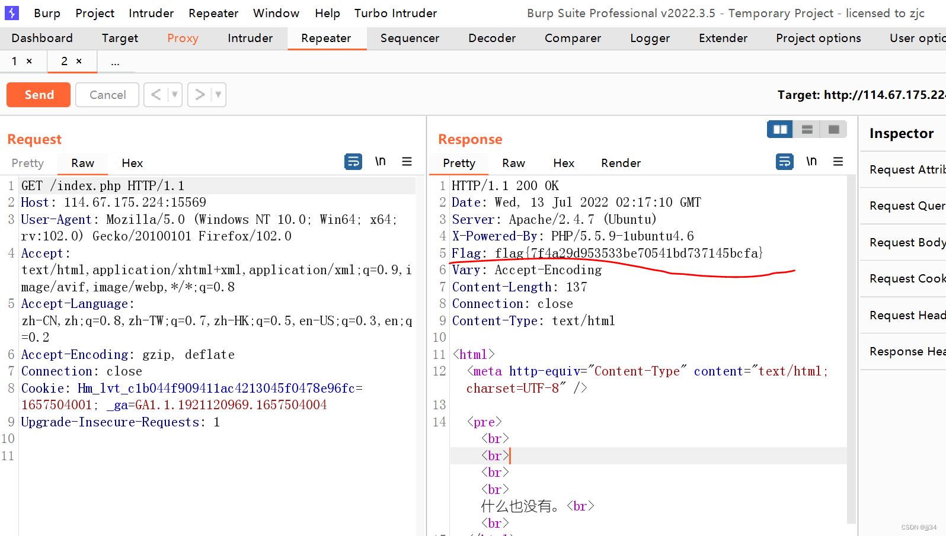This screenshot has height=536, width=946.
Task: Click Upgrade-Insecure-Requests request header
Action: click(x=120, y=422)
